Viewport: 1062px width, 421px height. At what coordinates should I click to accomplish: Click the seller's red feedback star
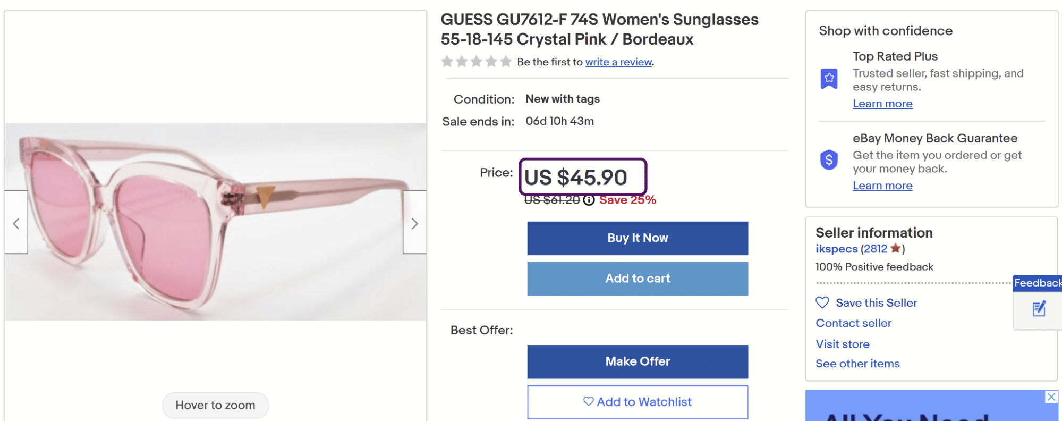click(x=895, y=248)
